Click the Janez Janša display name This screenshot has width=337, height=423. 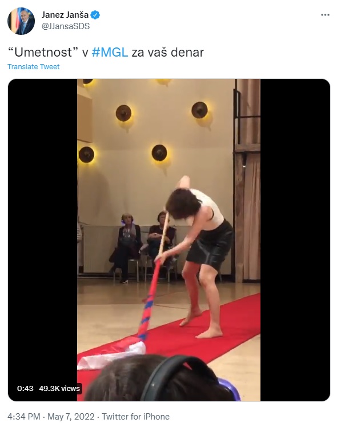point(65,15)
